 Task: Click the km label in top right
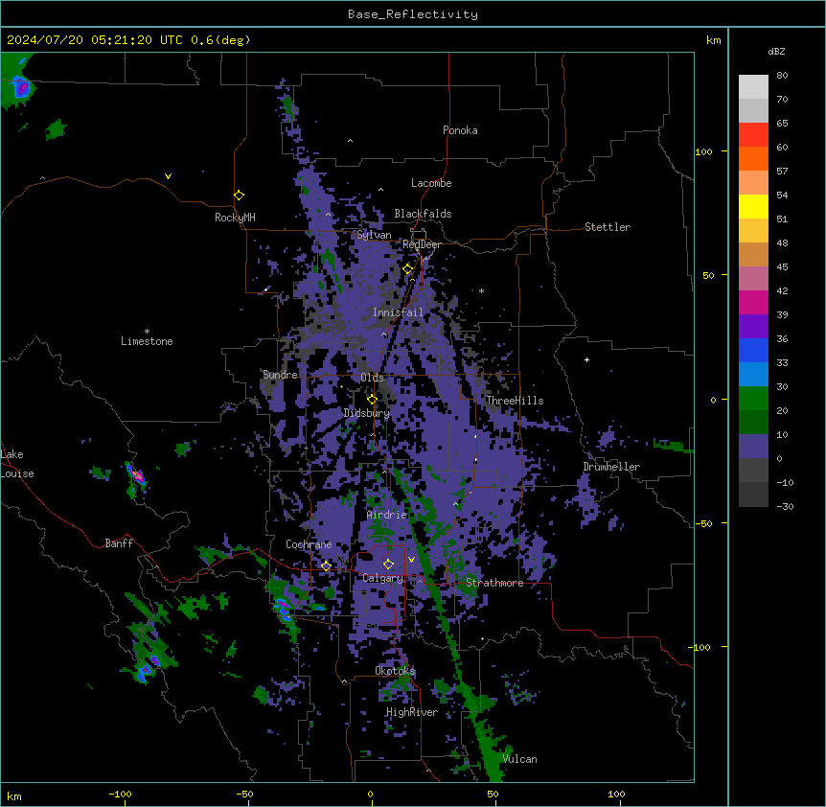714,40
